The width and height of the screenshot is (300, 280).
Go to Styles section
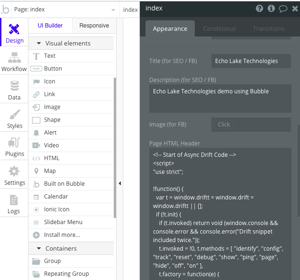coord(14,119)
